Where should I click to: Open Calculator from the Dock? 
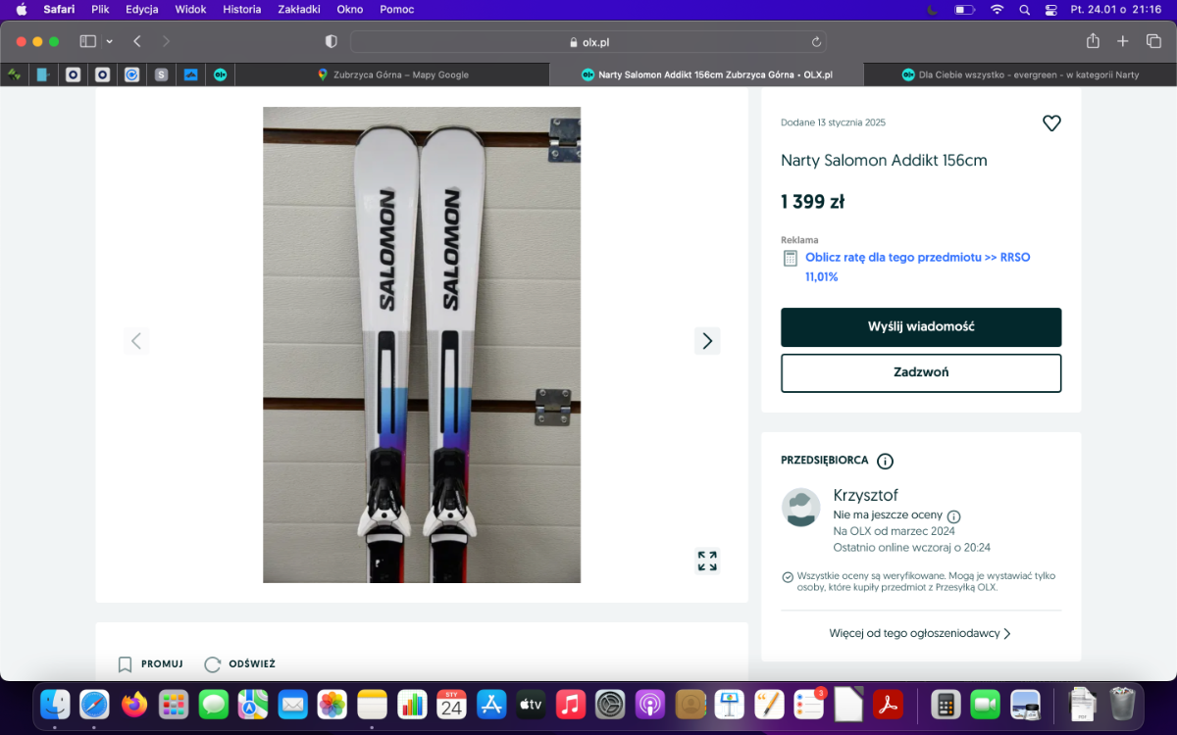coord(946,704)
